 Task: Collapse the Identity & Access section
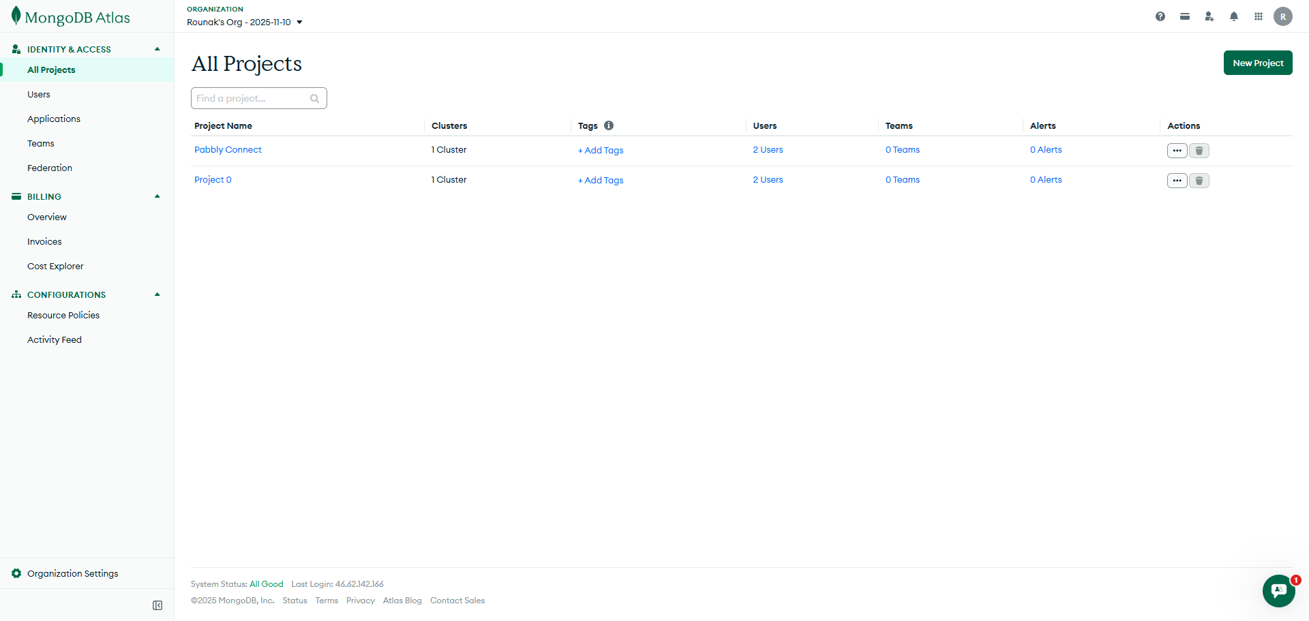click(x=157, y=49)
